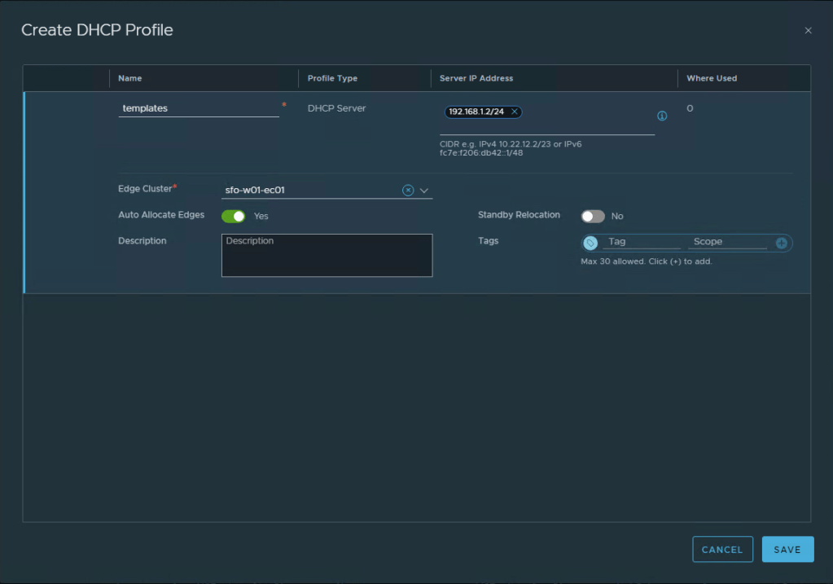
Task: Open the sfo-w01-ec01 Edge Cluster selector
Action: [309, 190]
